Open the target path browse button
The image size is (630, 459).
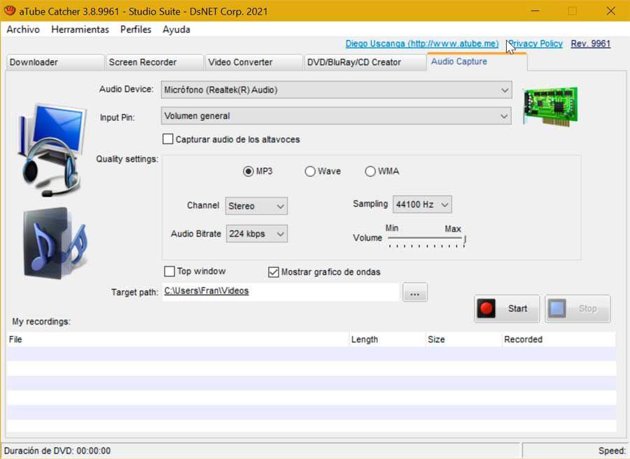tap(415, 292)
